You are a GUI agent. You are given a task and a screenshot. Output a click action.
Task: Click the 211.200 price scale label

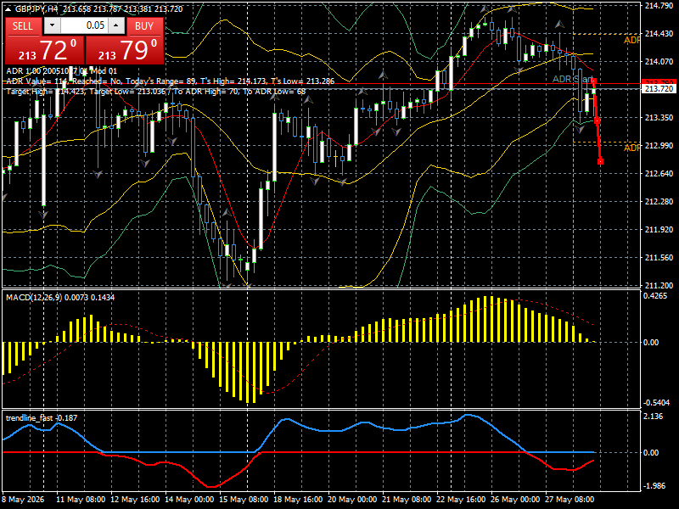point(659,286)
